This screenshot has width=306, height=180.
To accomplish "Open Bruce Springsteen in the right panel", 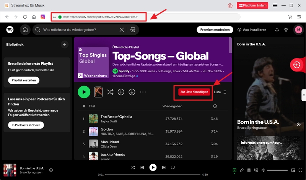I will [252, 128].
